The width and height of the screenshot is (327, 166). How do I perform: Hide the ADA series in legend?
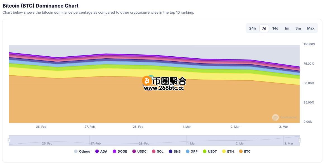click(x=97, y=151)
